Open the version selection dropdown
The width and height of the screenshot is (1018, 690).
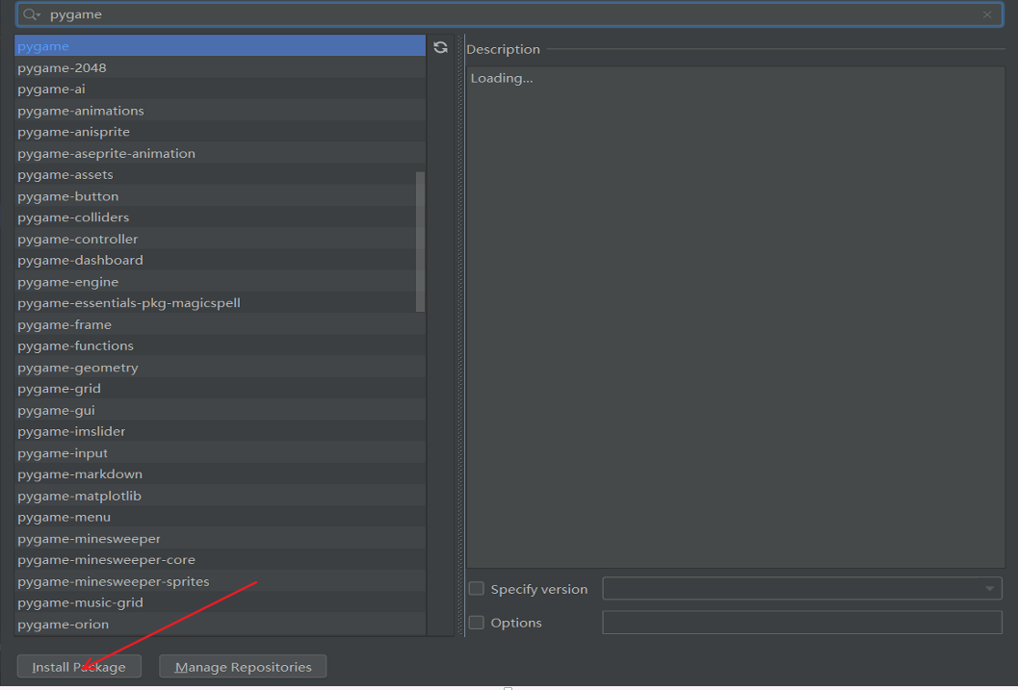[989, 588]
